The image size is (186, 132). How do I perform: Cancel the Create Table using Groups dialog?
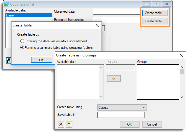pos(152,124)
